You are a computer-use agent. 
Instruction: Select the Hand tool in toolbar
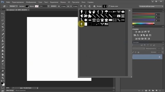click(x=3, y=75)
